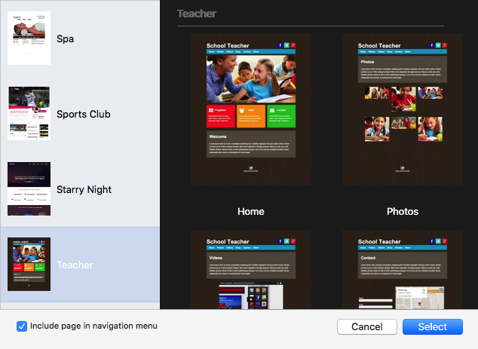Image resolution: width=478 pixels, height=349 pixels.
Task: Click the Starry Night template name
Action: 84,189
